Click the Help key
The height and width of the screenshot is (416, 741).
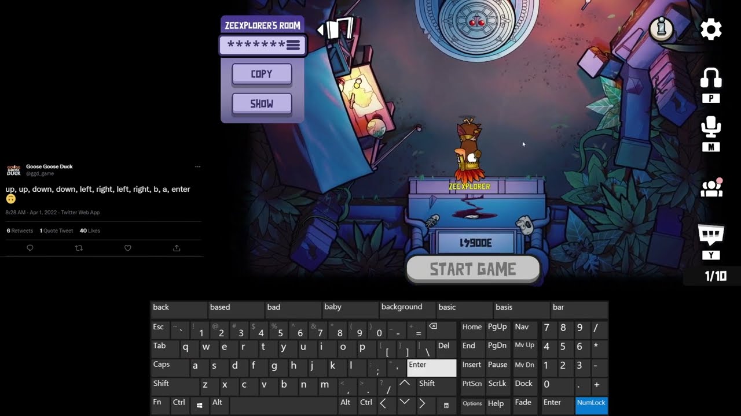pyautogui.click(x=498, y=405)
